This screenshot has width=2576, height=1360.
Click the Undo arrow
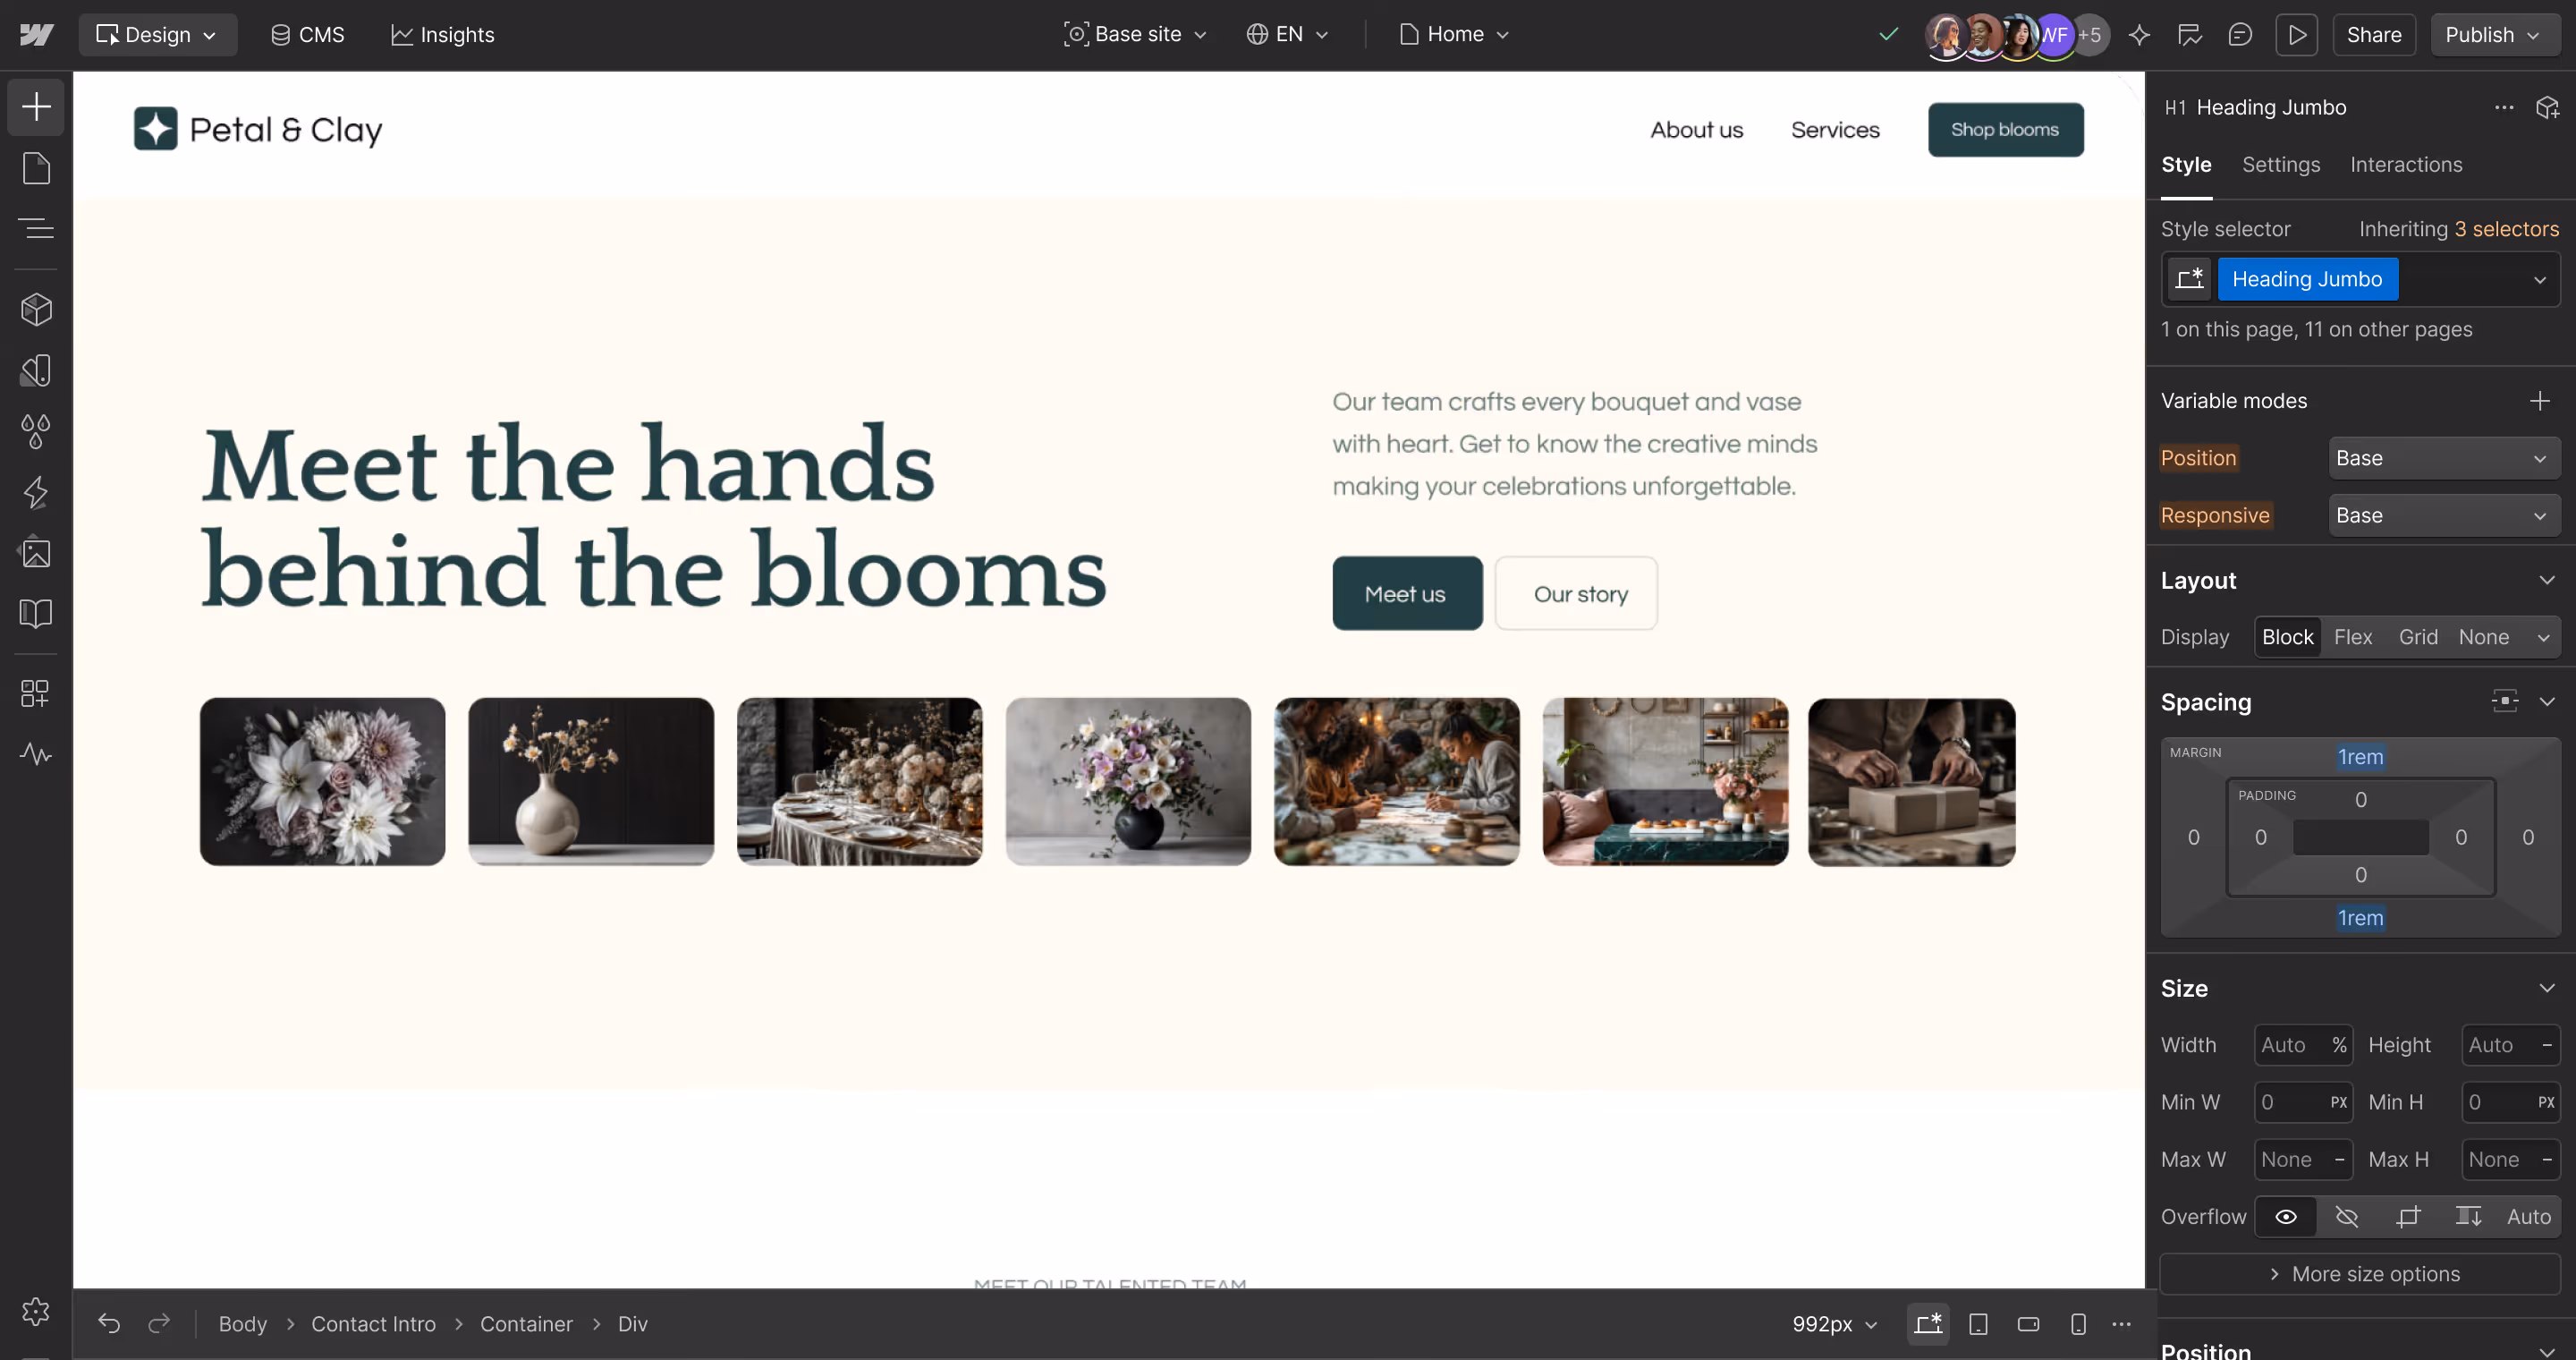pyautogui.click(x=109, y=1324)
